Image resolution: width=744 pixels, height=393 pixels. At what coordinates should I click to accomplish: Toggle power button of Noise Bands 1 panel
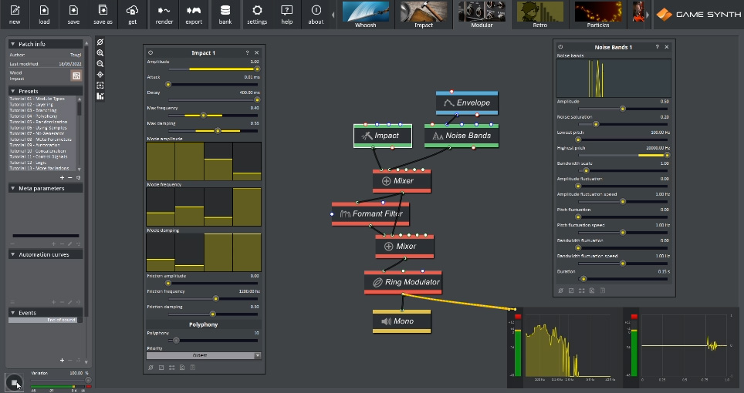tap(560, 47)
